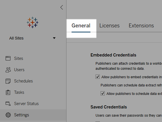Click the Tasks text label

point(19,92)
